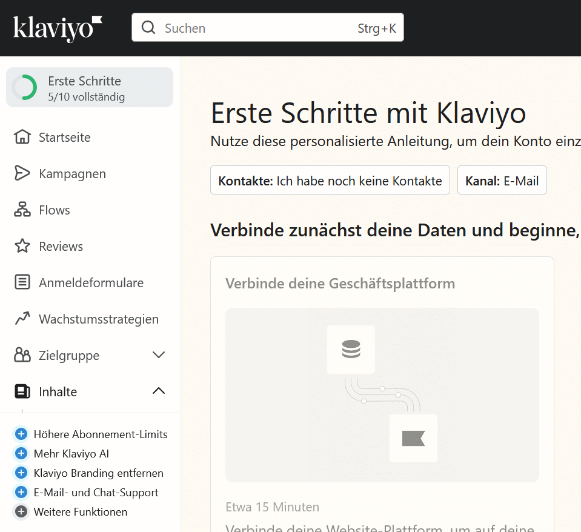Click the Höhere Abonnement-Limits link
This screenshot has height=532, width=581.
[x=101, y=434]
